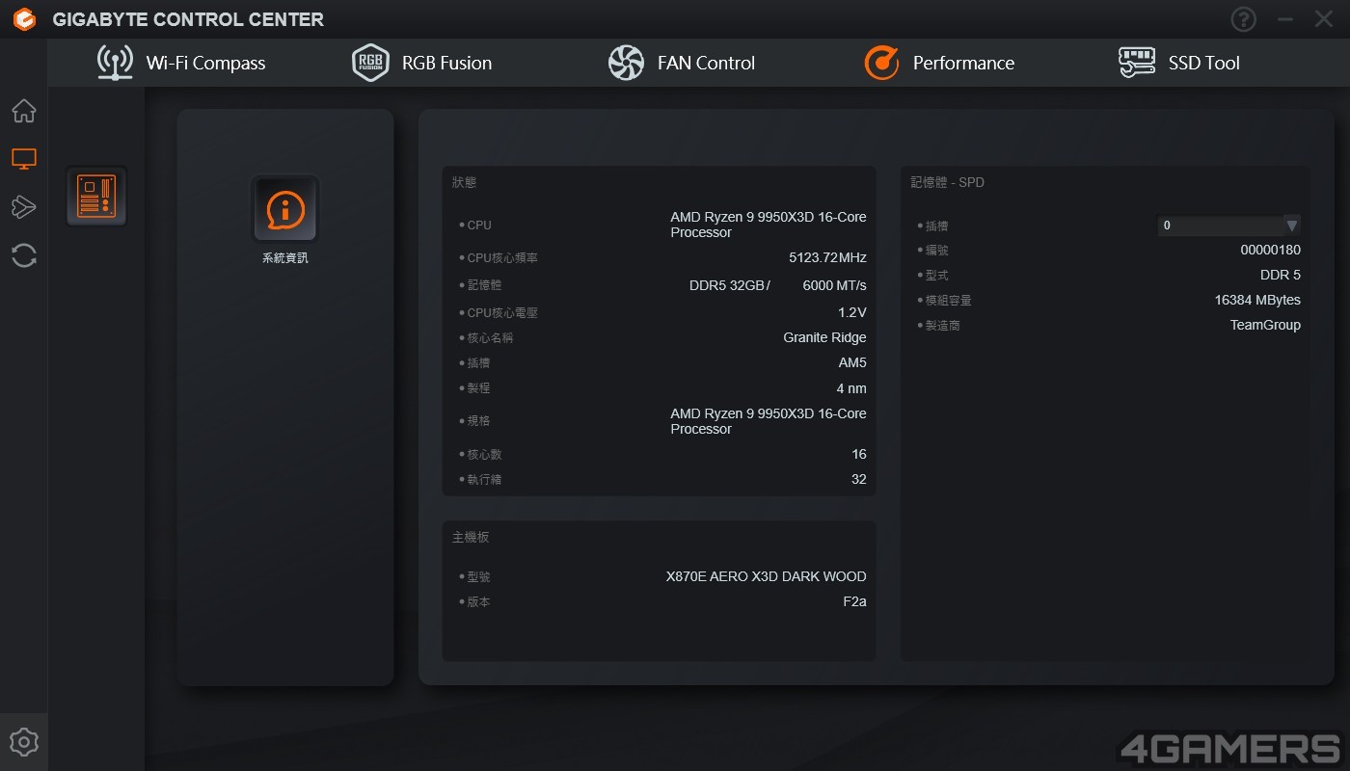Image resolution: width=1350 pixels, height=771 pixels.
Task: Switch to the FAN Control tab
Action: click(706, 63)
